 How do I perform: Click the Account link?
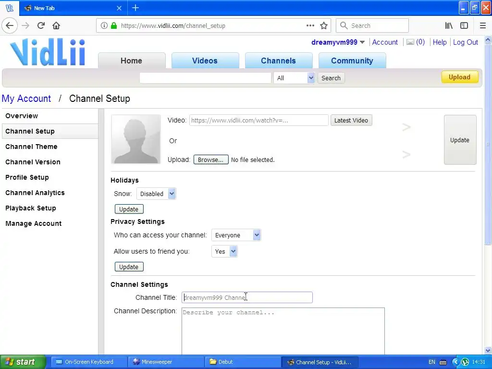(x=385, y=42)
